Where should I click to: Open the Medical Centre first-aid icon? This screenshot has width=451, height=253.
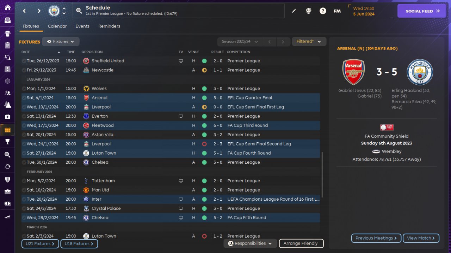coord(7,116)
